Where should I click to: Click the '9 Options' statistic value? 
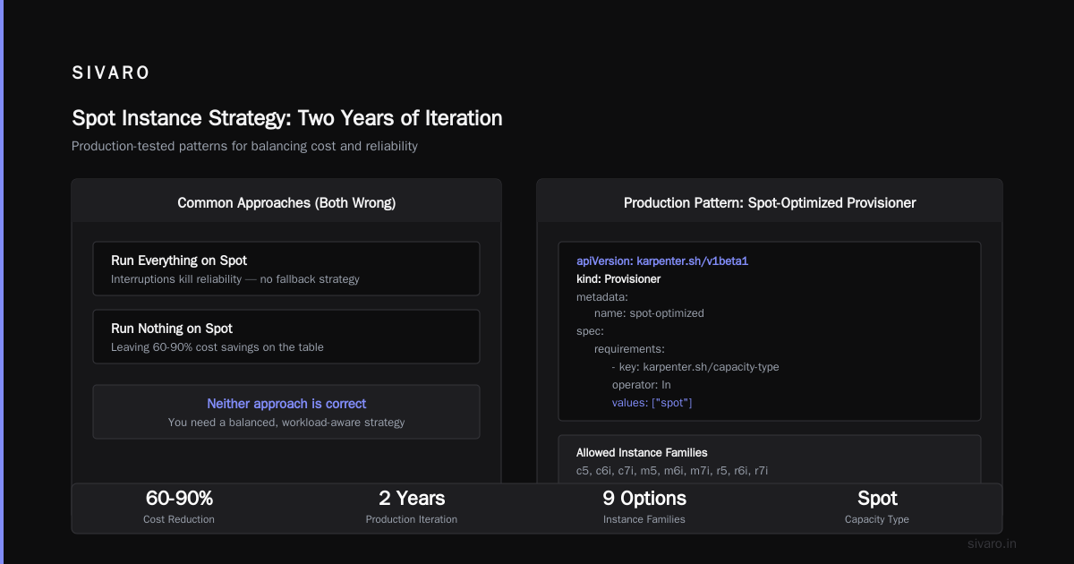[644, 499]
